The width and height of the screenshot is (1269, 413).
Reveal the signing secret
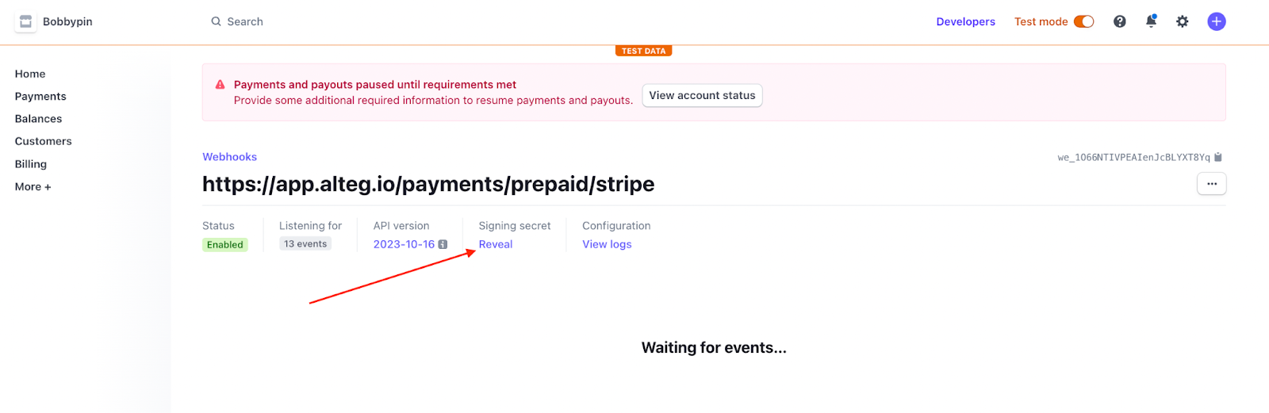tap(496, 244)
